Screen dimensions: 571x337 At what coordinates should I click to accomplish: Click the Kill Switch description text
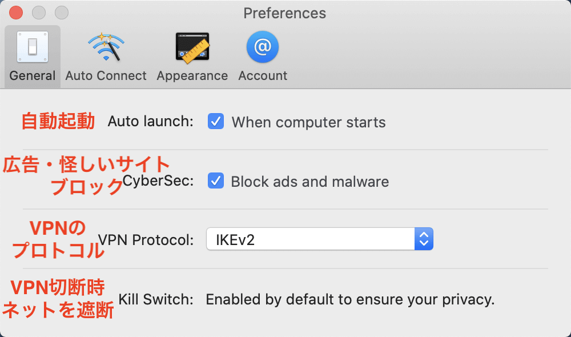tap(351, 300)
